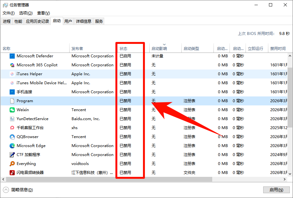
Task: Switch to the 用户 tab
Action: coord(68,21)
